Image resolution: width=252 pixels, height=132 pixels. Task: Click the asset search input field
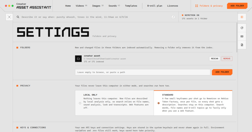[96, 17]
